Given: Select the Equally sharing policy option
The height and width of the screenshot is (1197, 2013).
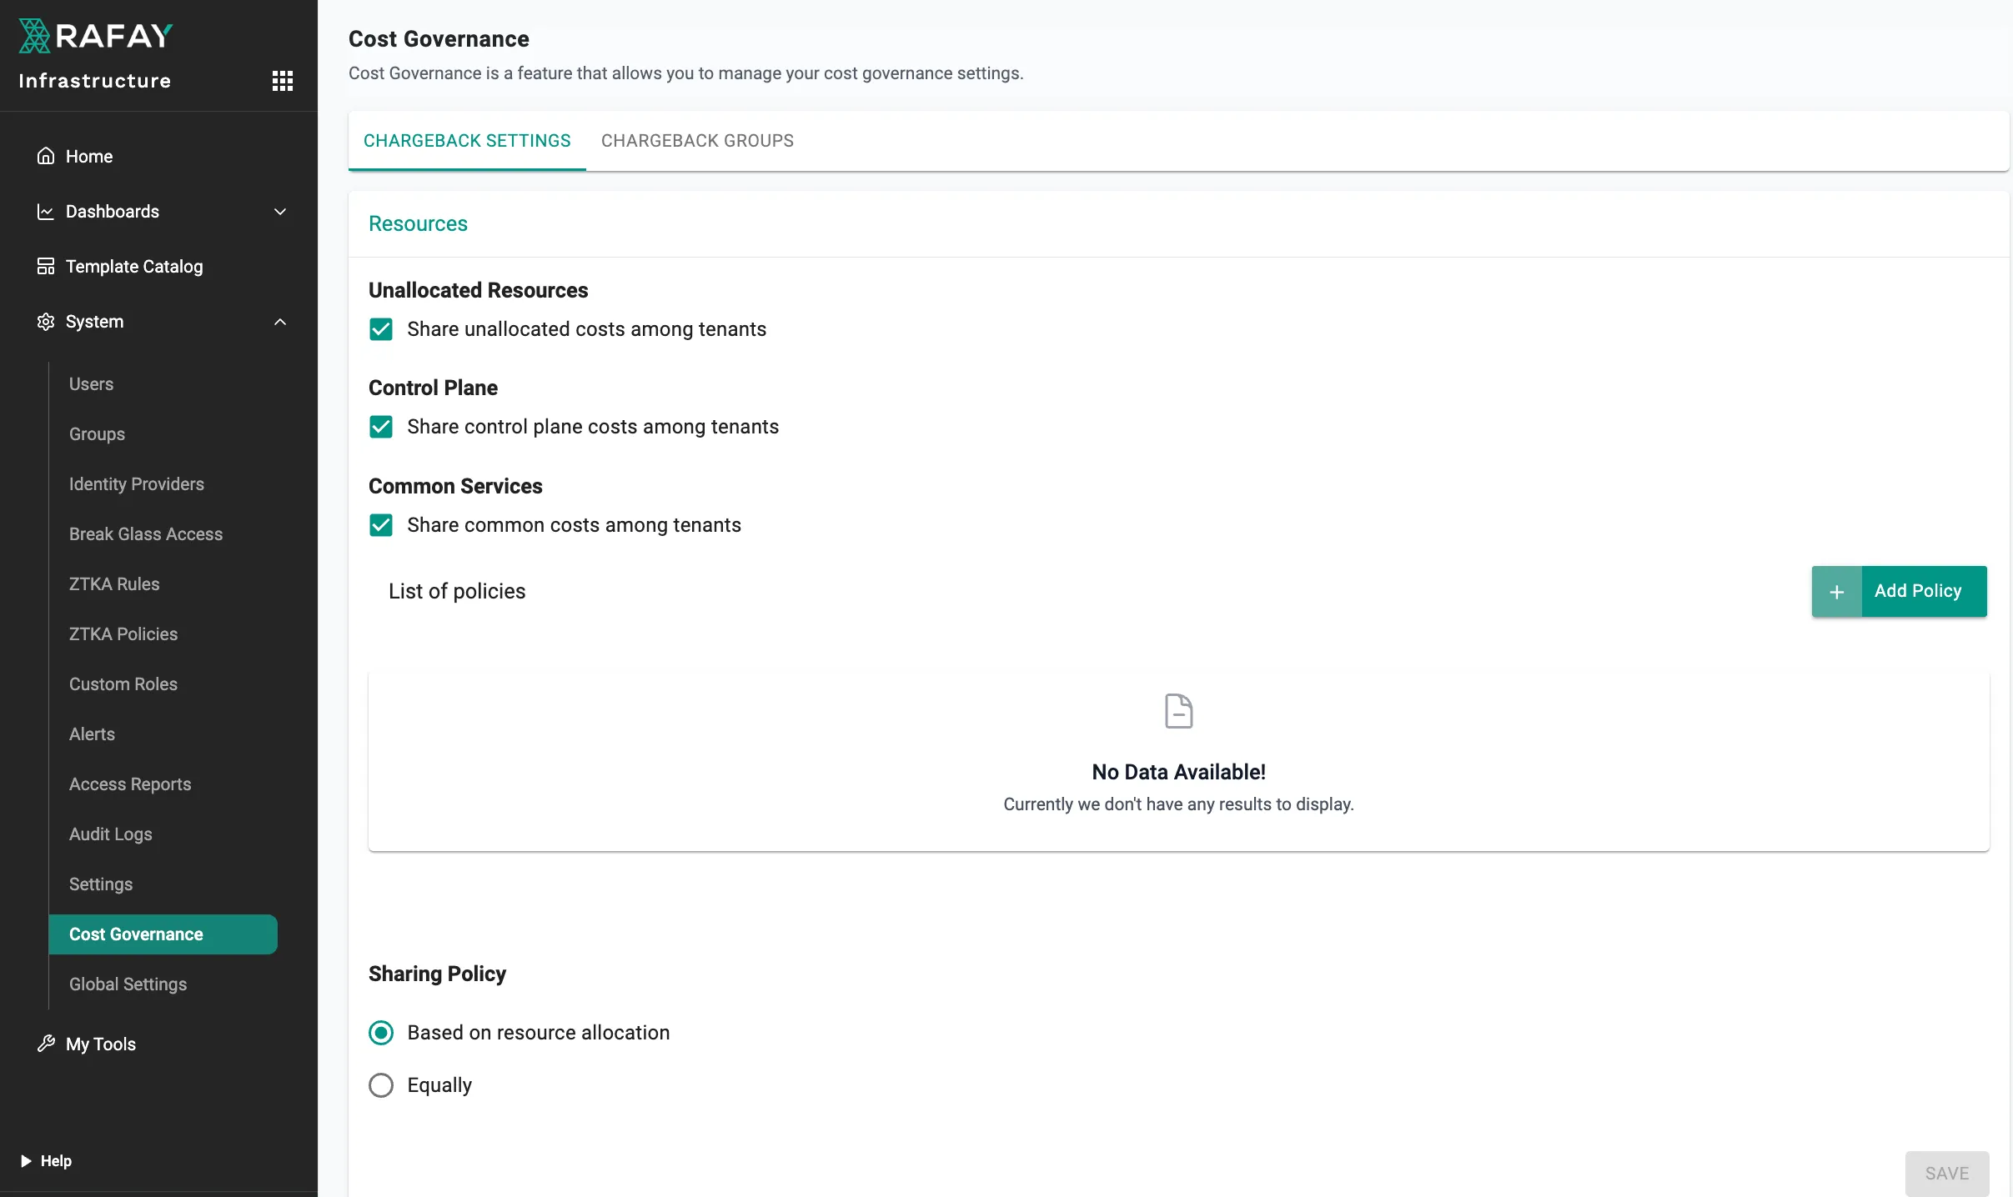Looking at the screenshot, I should 381,1085.
